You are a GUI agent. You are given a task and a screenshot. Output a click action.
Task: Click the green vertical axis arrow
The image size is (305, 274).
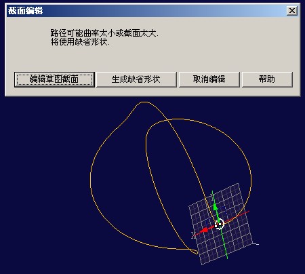tap(216, 207)
